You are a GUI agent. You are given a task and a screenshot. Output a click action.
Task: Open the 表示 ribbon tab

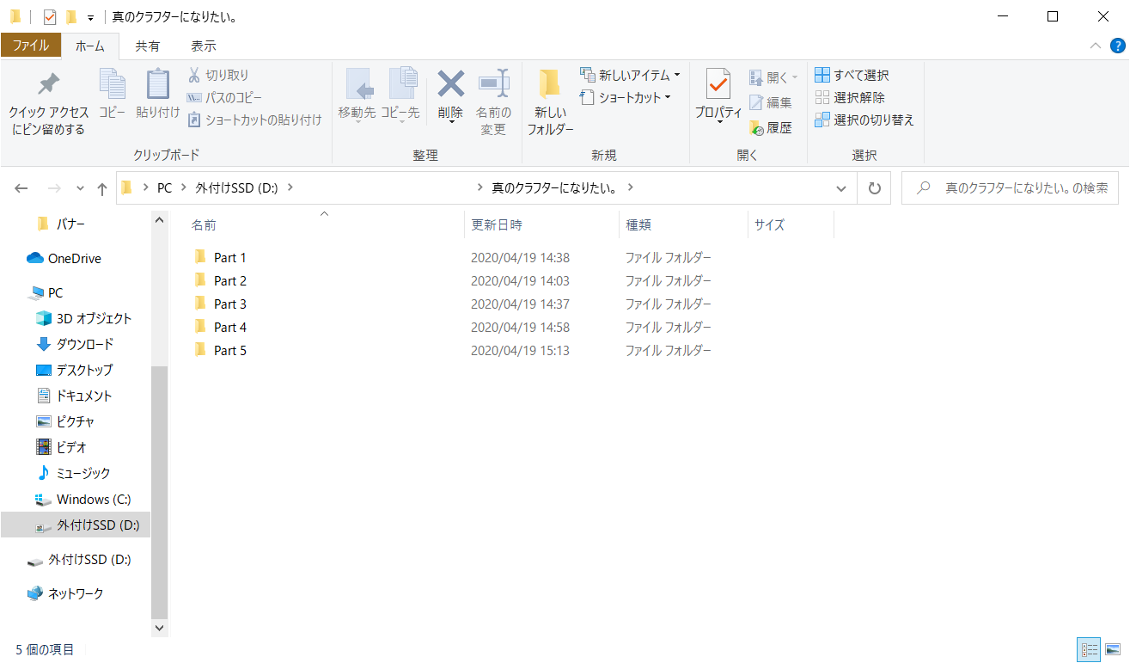(204, 46)
